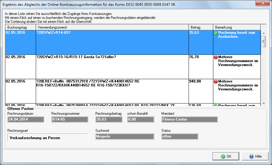Select the row with amount 948,88

pos(112,91)
